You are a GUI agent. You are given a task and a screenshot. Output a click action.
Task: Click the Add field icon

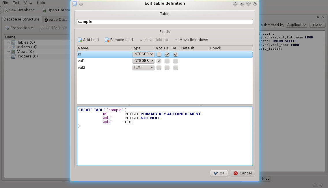coord(79,40)
